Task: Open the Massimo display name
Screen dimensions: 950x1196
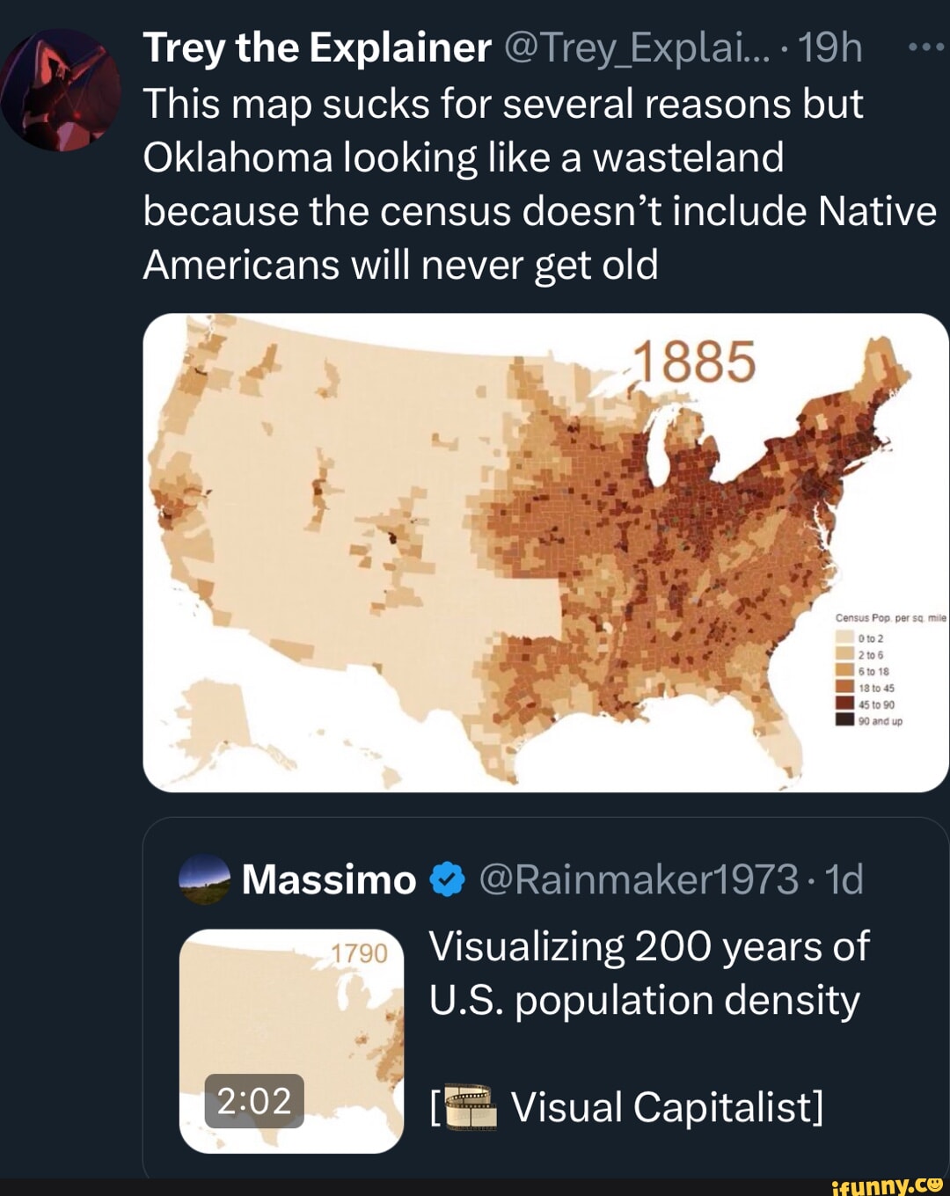Action: pos(329,879)
